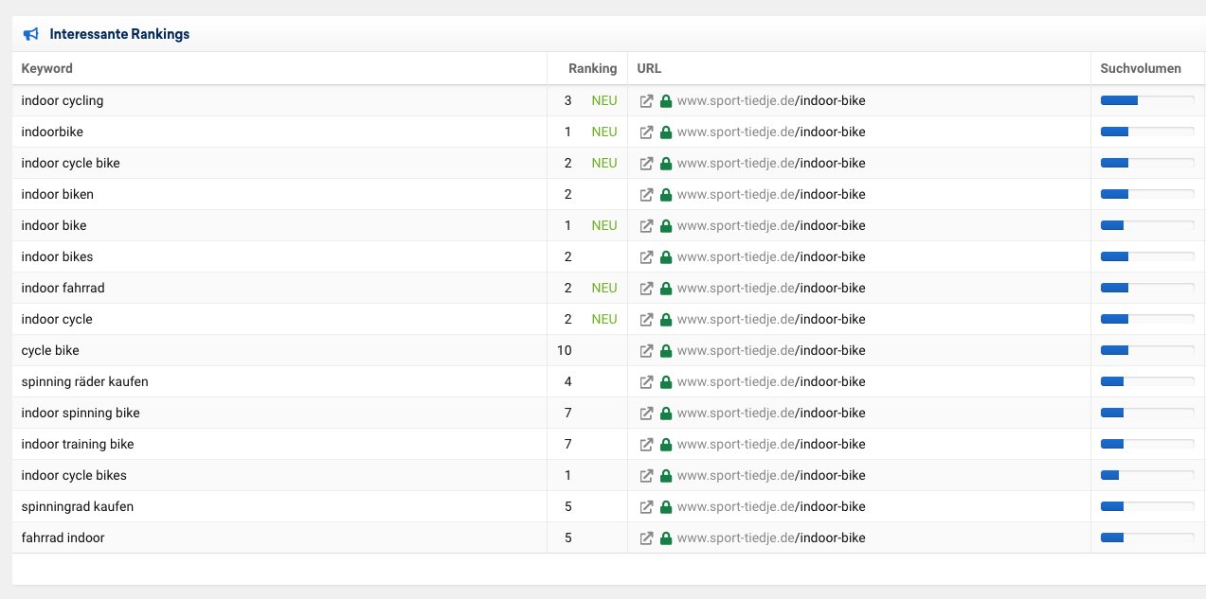The height and width of the screenshot is (599, 1206).
Task: Open the sport-tiedje.de URL for cycle bike
Action: 771,350
